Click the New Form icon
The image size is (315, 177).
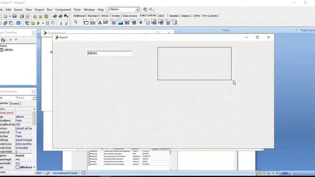[x=18, y=23]
